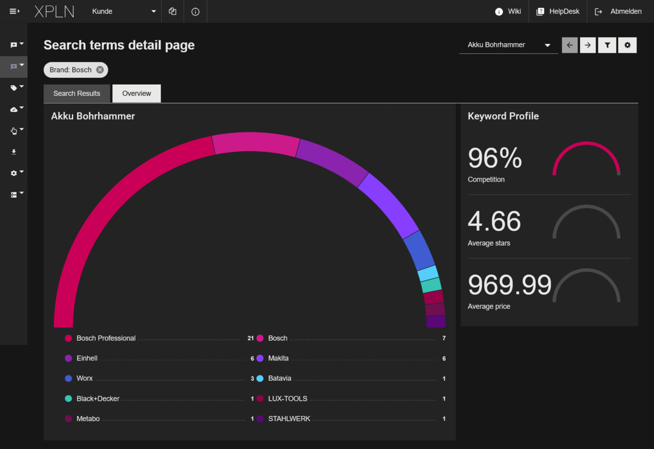Go to next search term with forward arrow

point(588,45)
